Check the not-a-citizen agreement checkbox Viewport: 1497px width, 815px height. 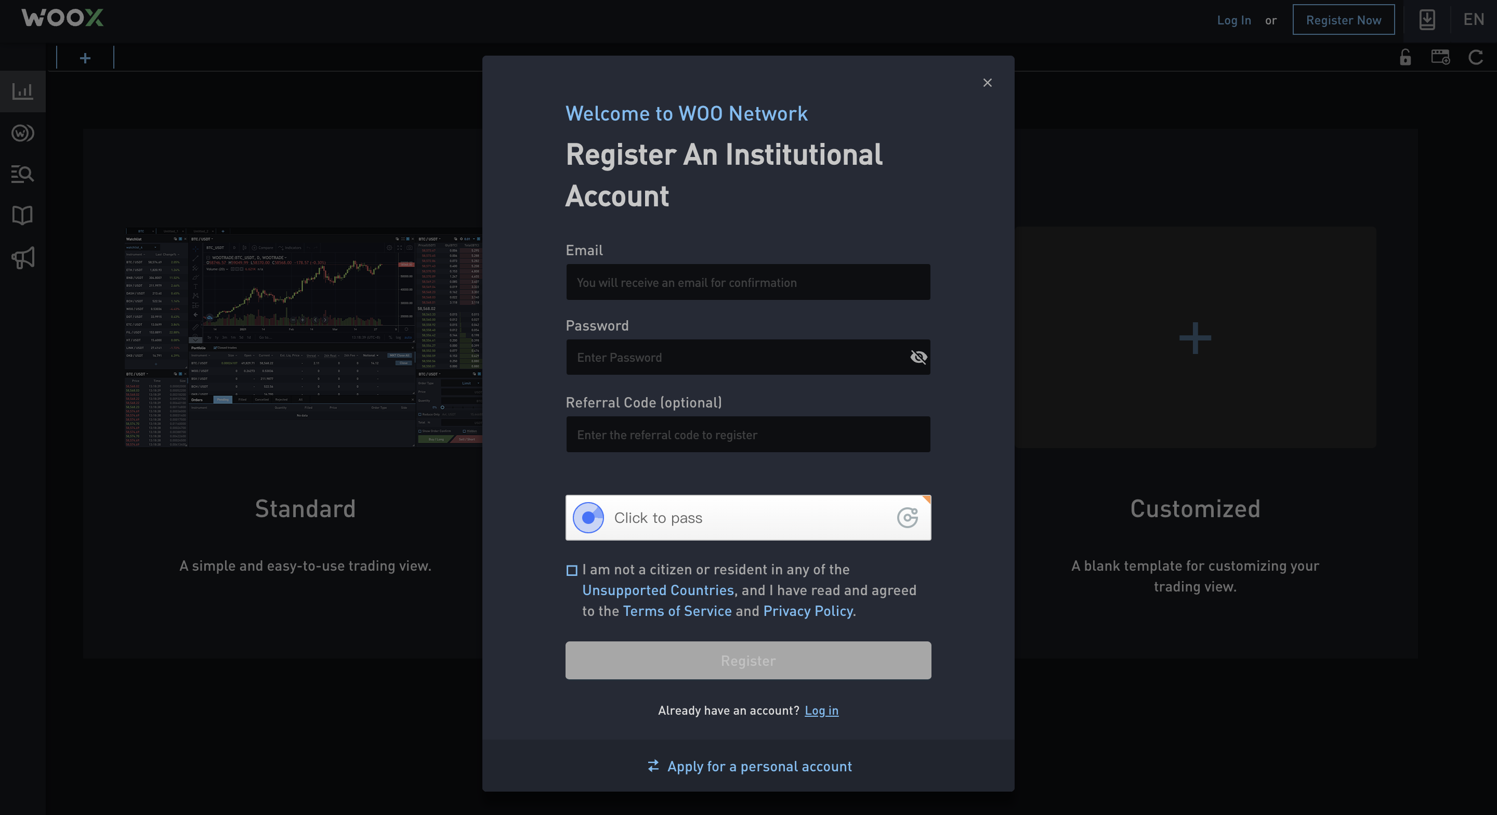coord(572,570)
